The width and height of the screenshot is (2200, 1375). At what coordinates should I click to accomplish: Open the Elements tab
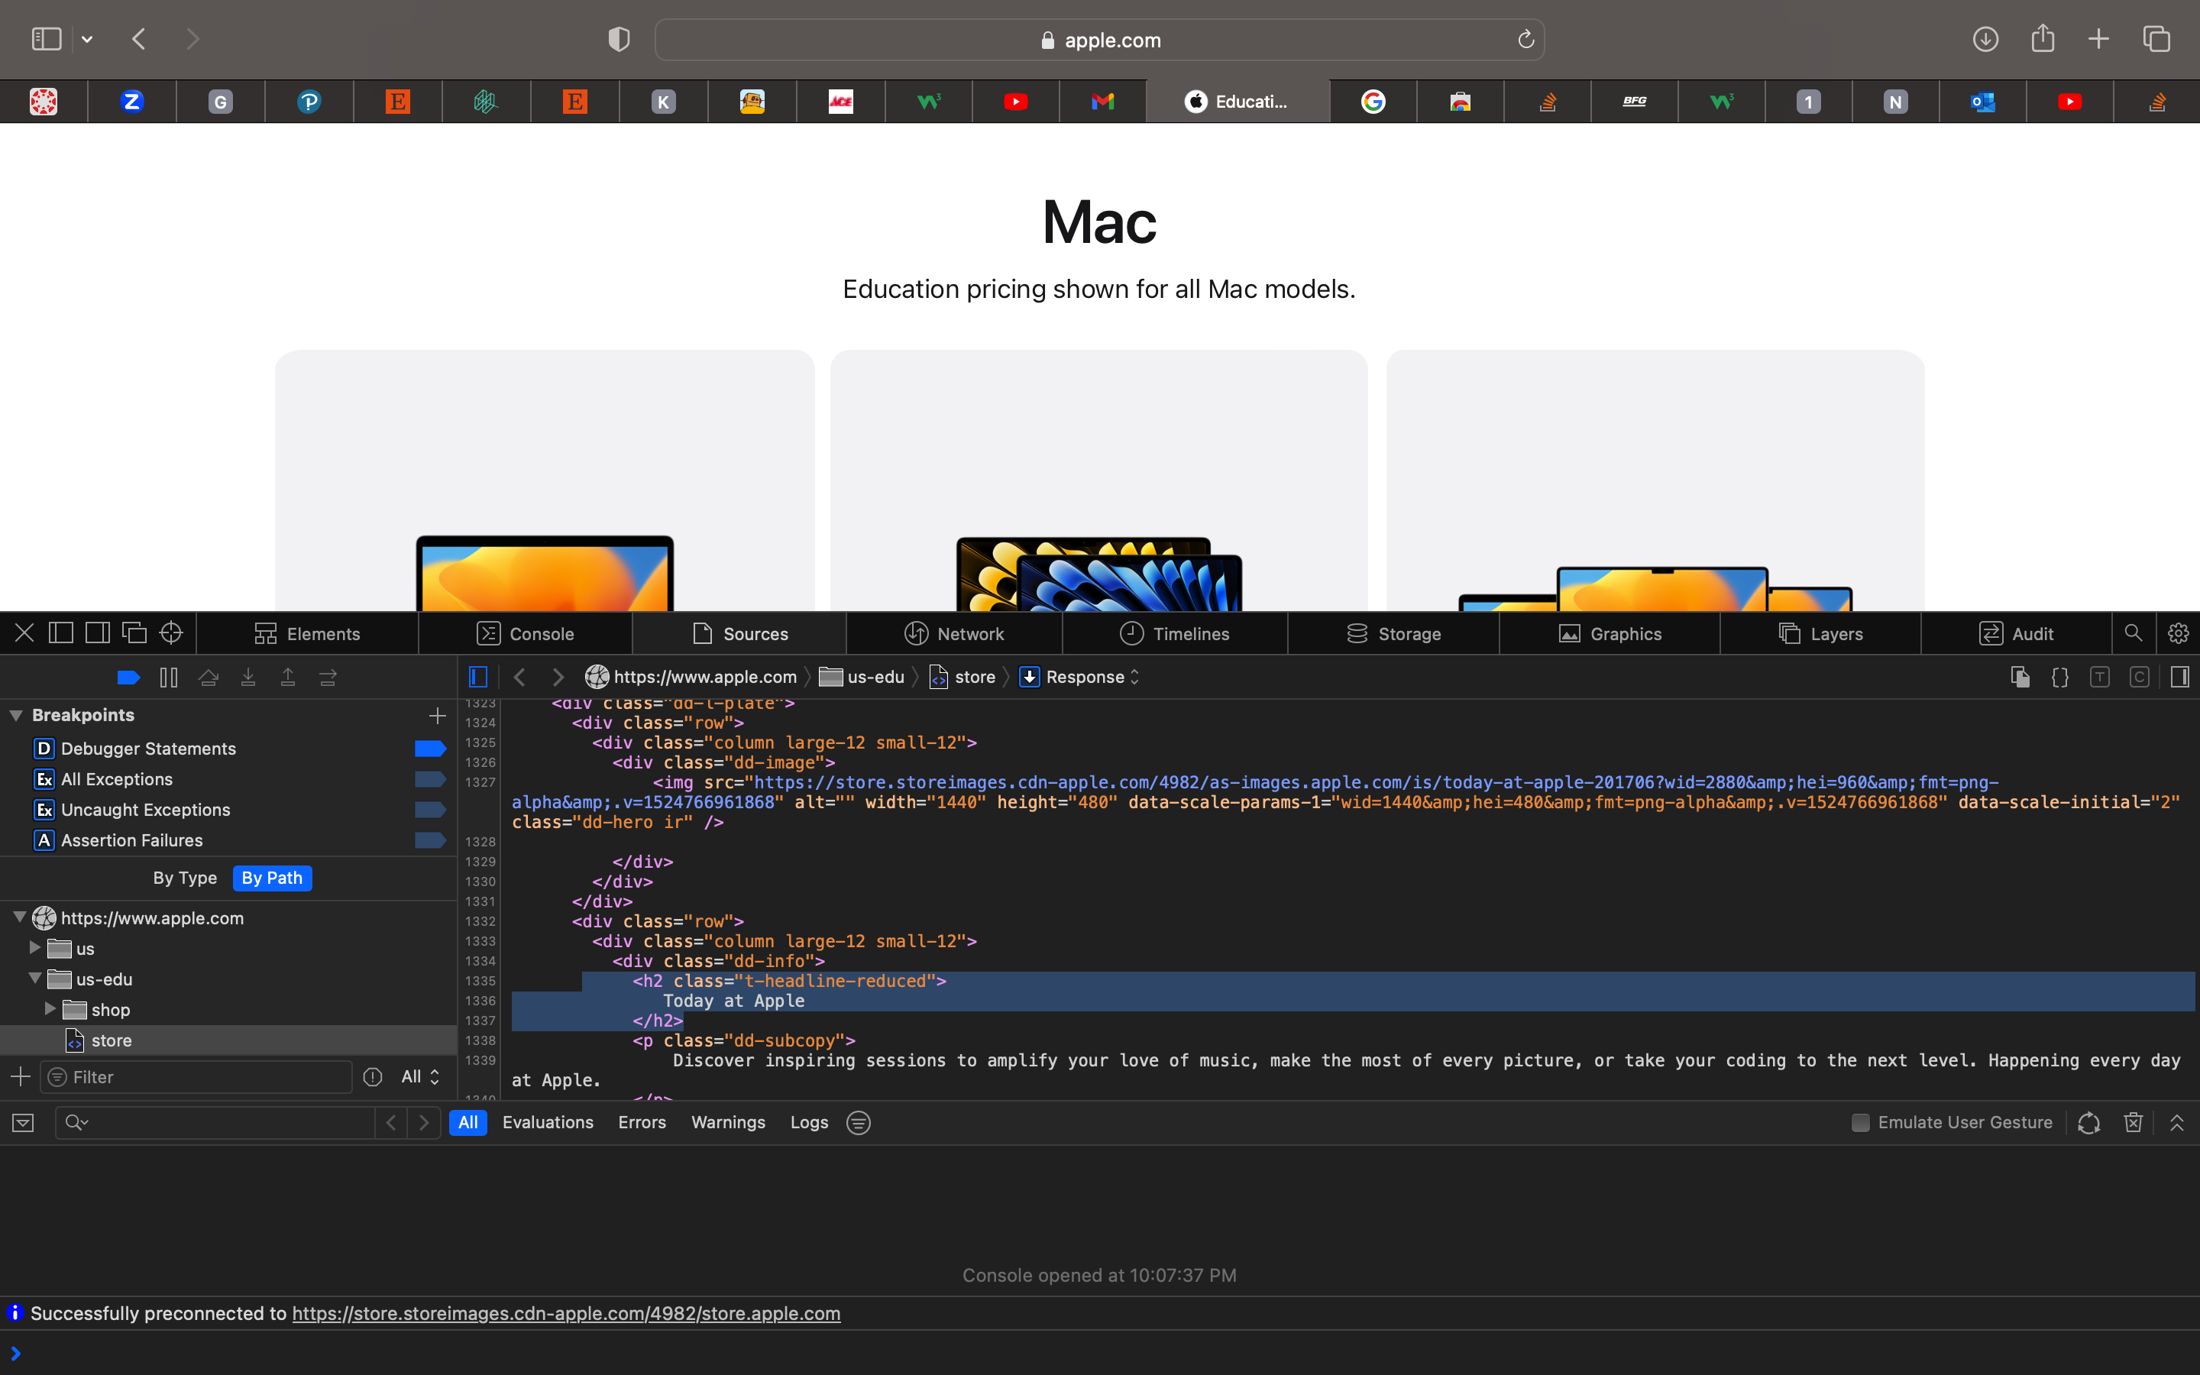[x=307, y=634]
